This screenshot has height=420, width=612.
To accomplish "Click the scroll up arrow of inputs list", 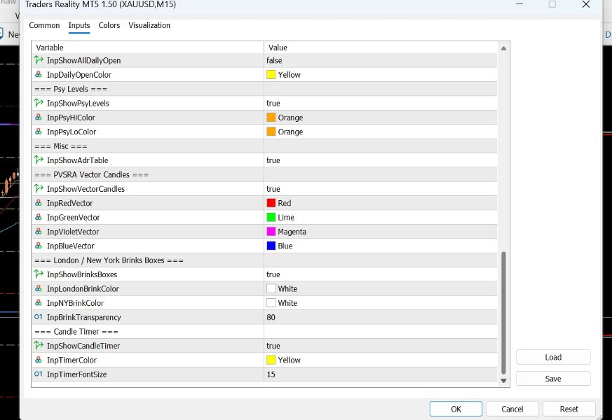I will (503, 48).
